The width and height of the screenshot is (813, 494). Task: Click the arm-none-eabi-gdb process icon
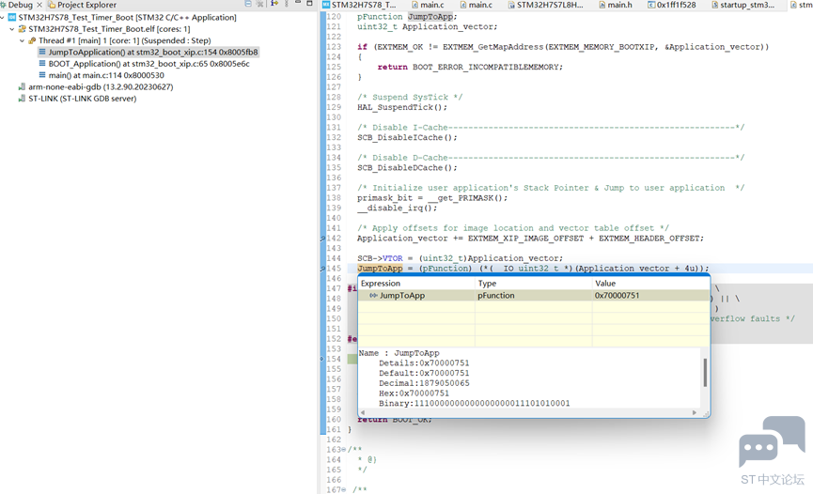(22, 86)
